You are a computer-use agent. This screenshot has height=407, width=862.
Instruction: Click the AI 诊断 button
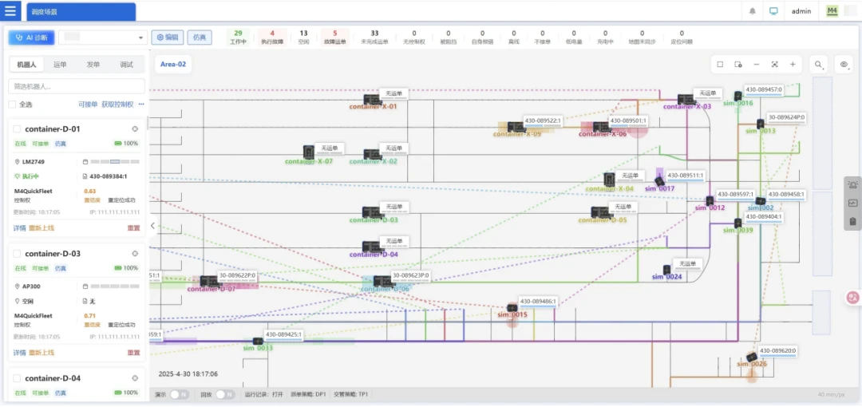coord(31,38)
